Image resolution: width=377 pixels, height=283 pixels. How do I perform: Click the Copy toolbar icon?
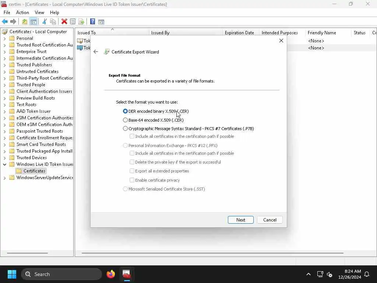53,22
